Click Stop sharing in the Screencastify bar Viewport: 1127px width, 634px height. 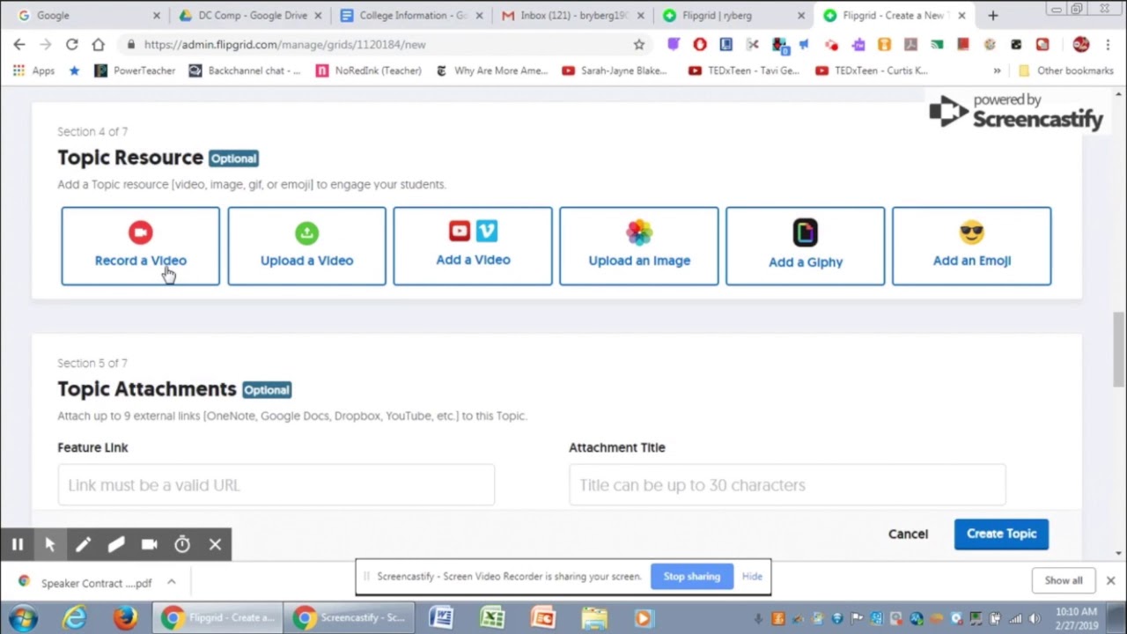[x=691, y=577]
